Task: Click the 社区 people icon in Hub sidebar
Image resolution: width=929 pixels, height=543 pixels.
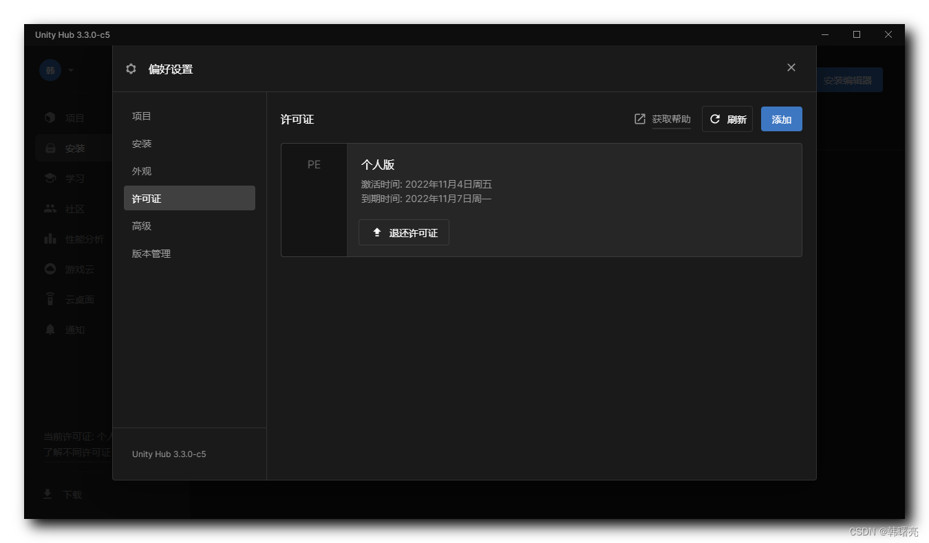Action: (50, 208)
